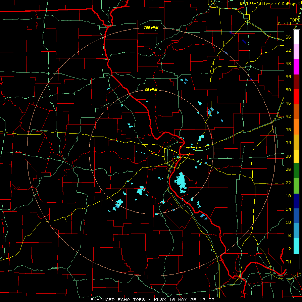302x302 pixels.
Task: Click the '30' legend value
Action: [288, 156]
